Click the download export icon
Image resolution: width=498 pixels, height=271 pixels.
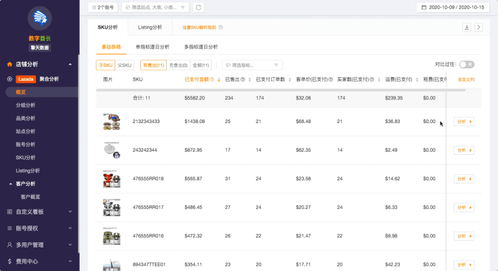tap(467, 27)
